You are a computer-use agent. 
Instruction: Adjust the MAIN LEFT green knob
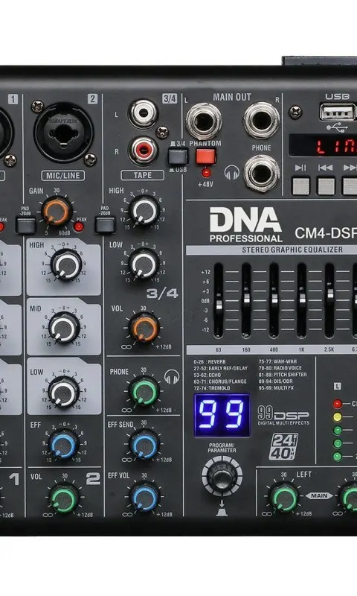283,497
